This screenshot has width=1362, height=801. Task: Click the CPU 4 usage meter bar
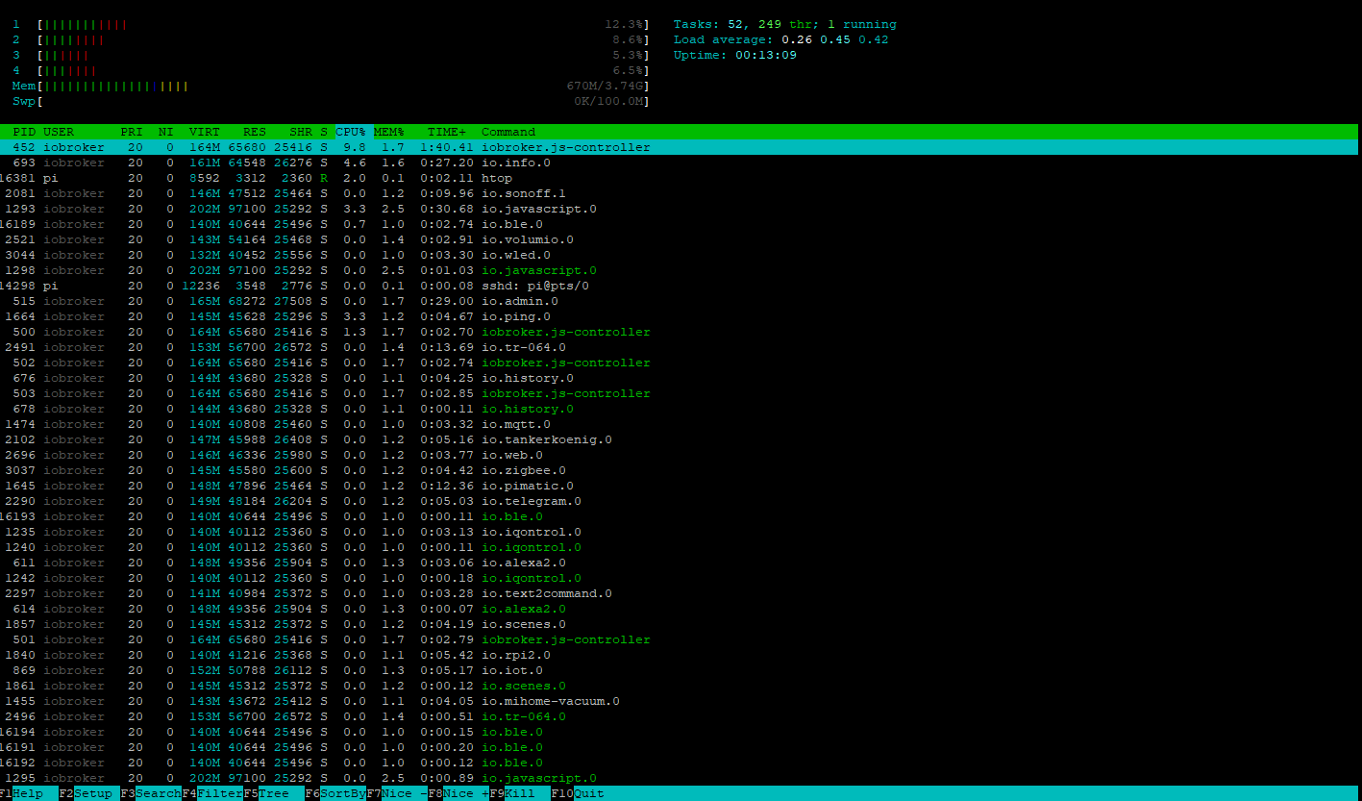pyautogui.click(x=342, y=70)
